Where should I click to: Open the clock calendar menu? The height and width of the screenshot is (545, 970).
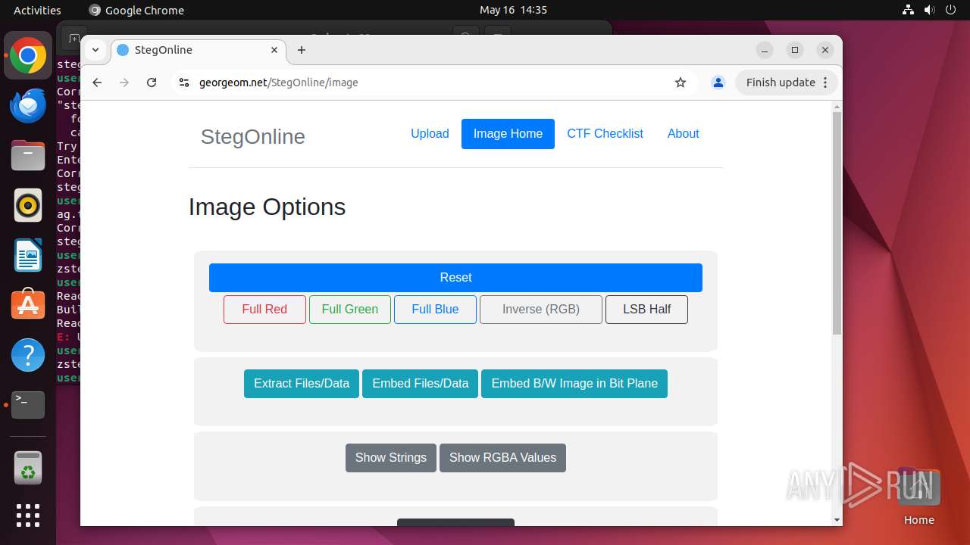513,10
